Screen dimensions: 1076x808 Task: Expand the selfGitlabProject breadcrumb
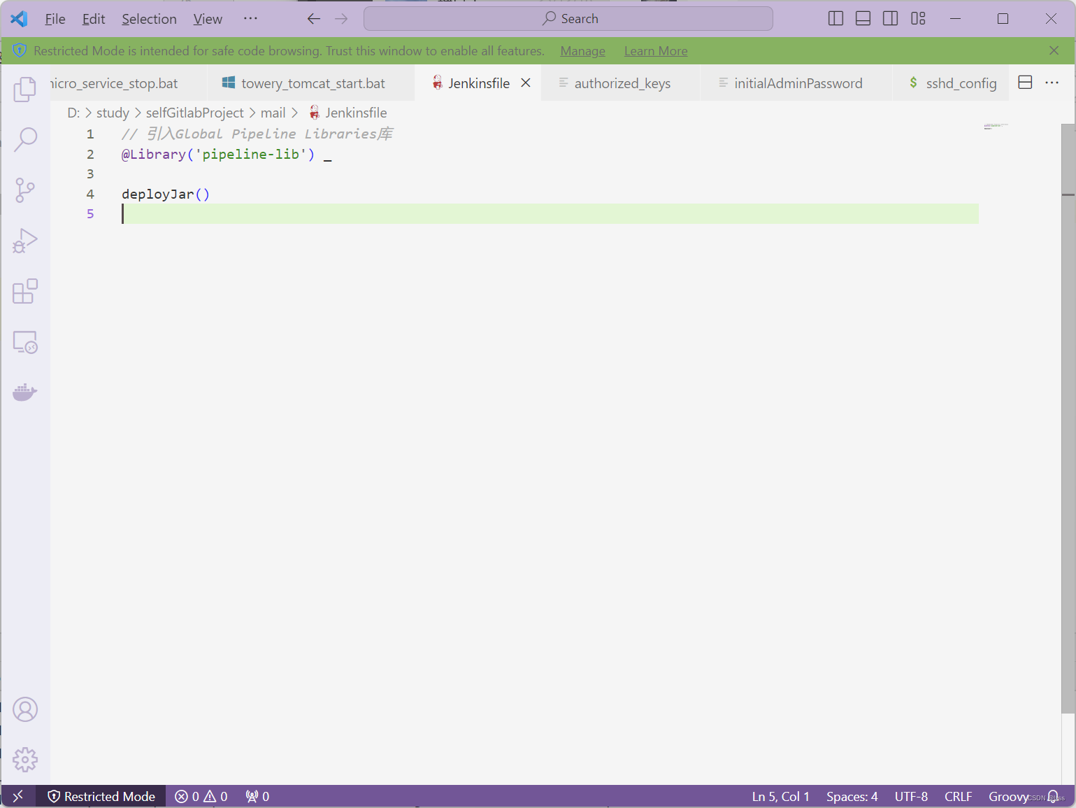point(194,113)
